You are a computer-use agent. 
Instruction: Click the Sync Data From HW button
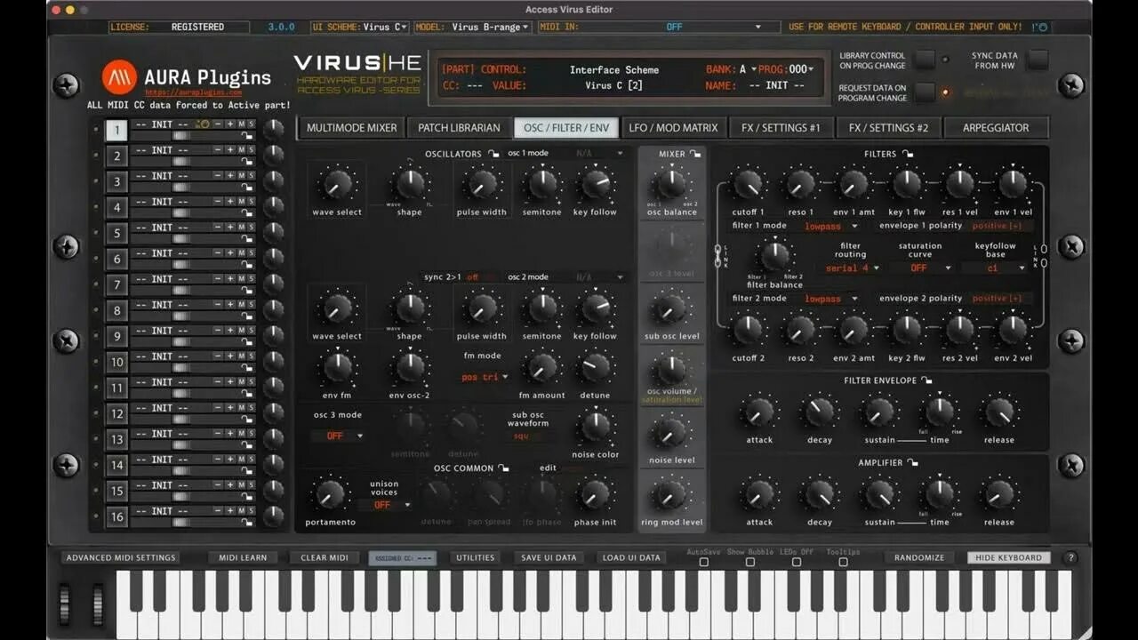coord(1038,60)
